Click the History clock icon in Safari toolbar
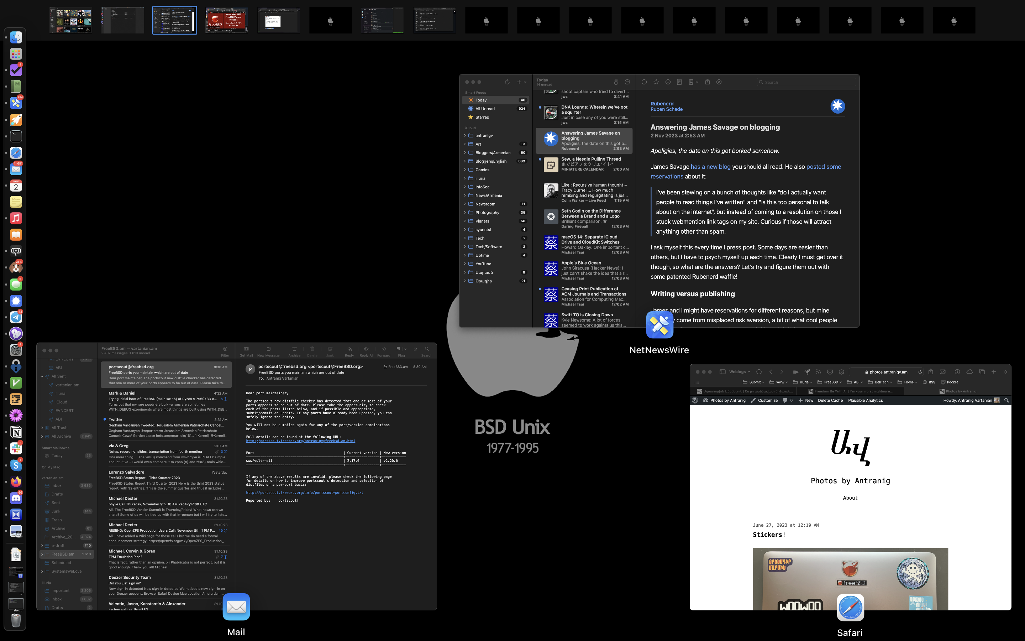 (x=759, y=372)
